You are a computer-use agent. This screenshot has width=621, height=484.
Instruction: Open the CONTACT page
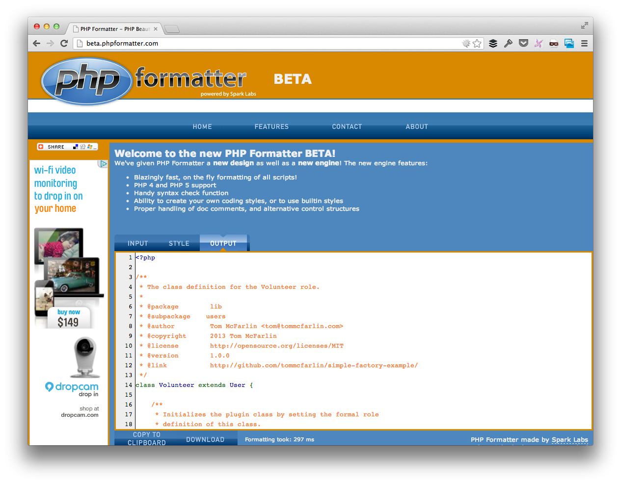point(347,127)
